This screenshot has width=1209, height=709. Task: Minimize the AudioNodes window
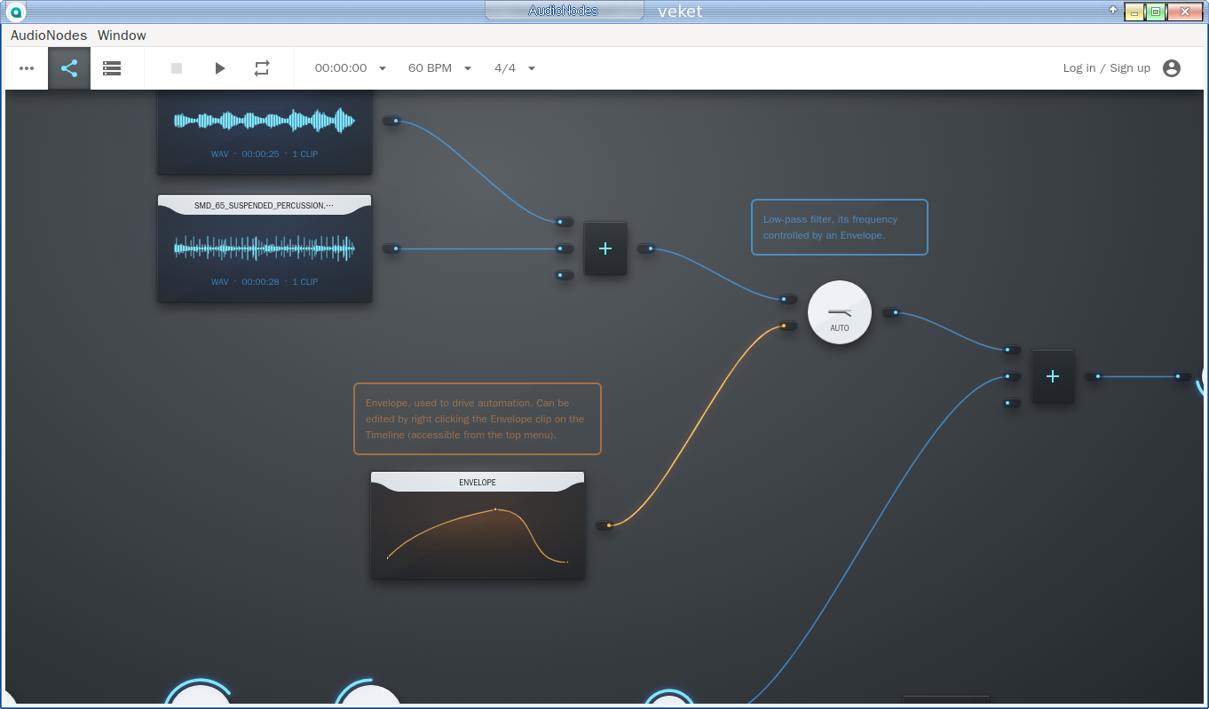pos(1134,12)
